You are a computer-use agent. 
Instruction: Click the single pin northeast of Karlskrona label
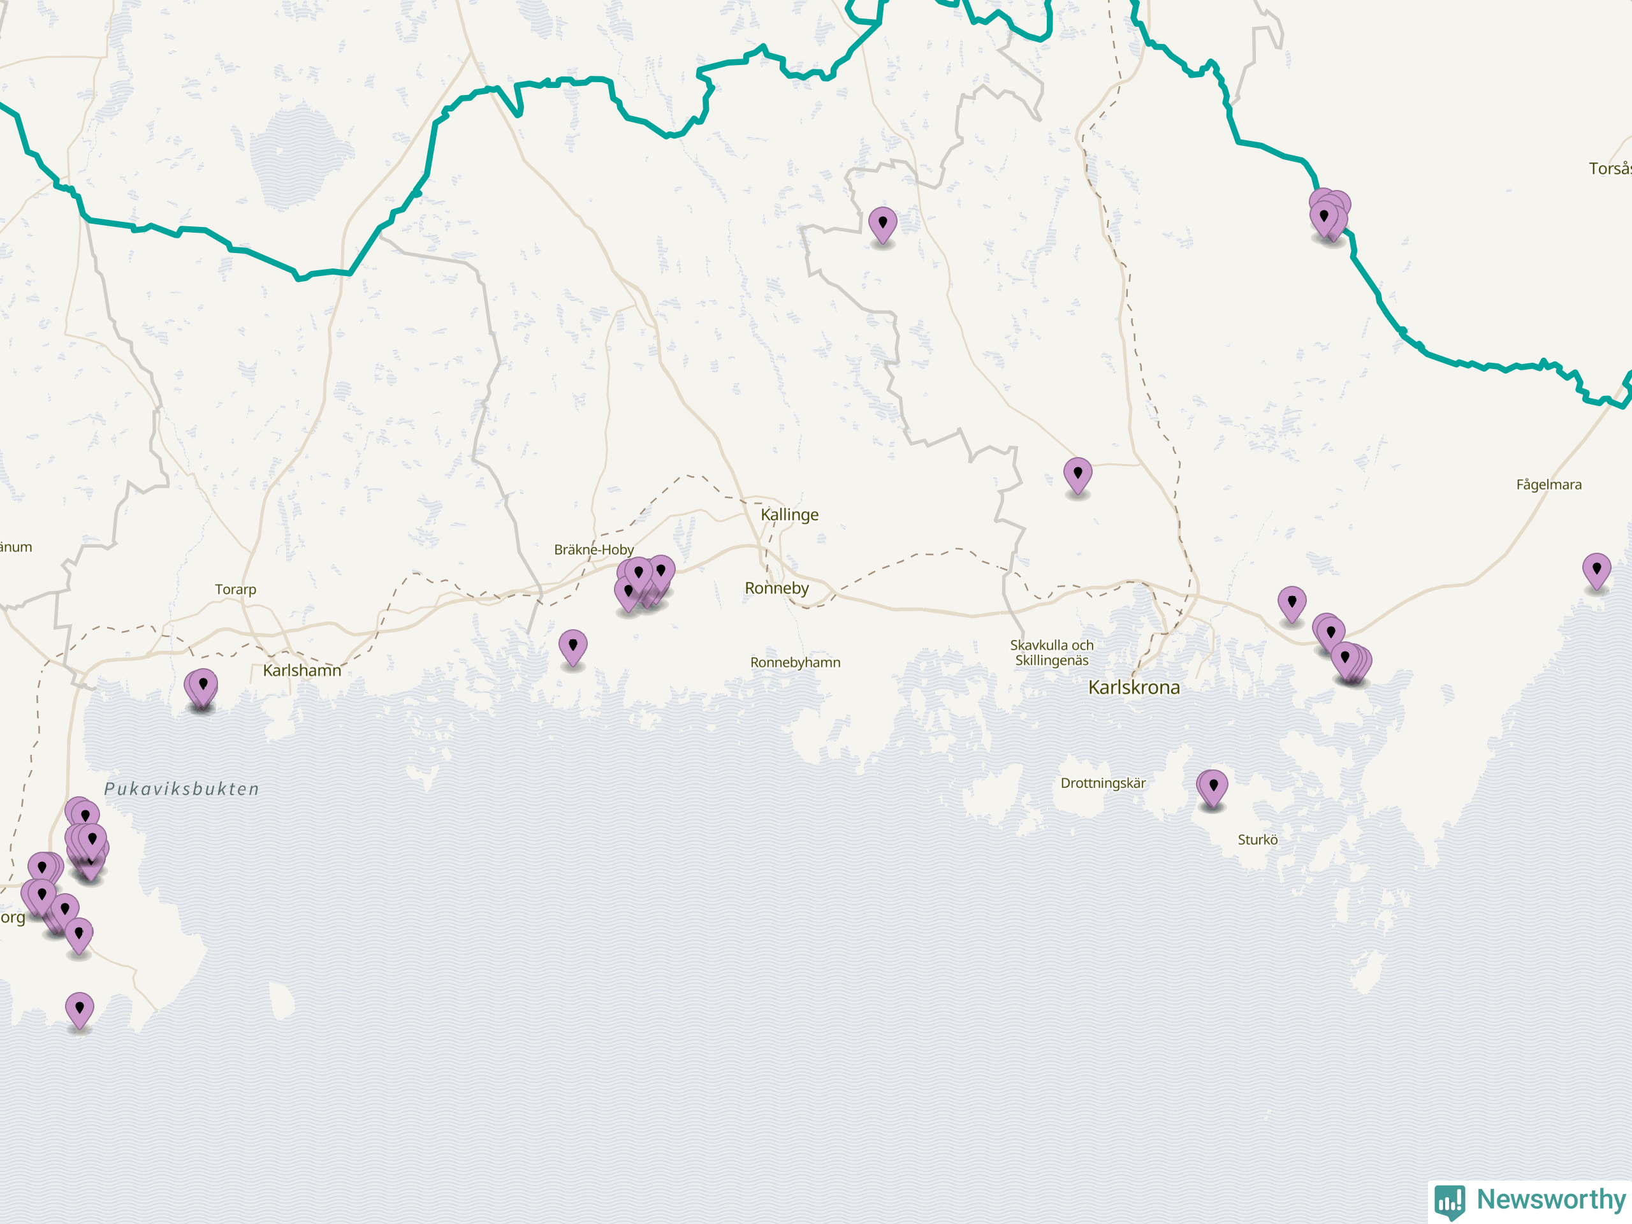[1292, 605]
